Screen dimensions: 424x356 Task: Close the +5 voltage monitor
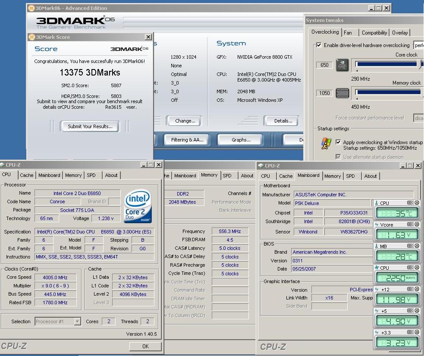[417, 311]
